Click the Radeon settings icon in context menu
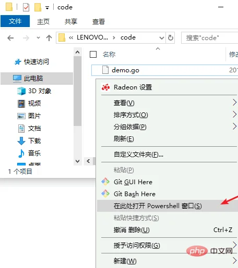238x268 pixels. tap(105, 87)
